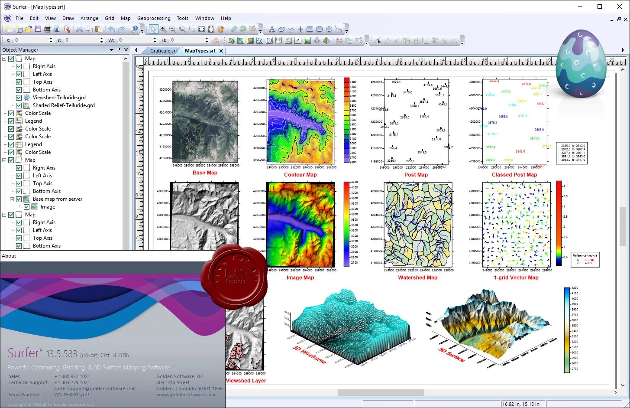
Task: Select the Text tool letter A
Action: (272, 29)
